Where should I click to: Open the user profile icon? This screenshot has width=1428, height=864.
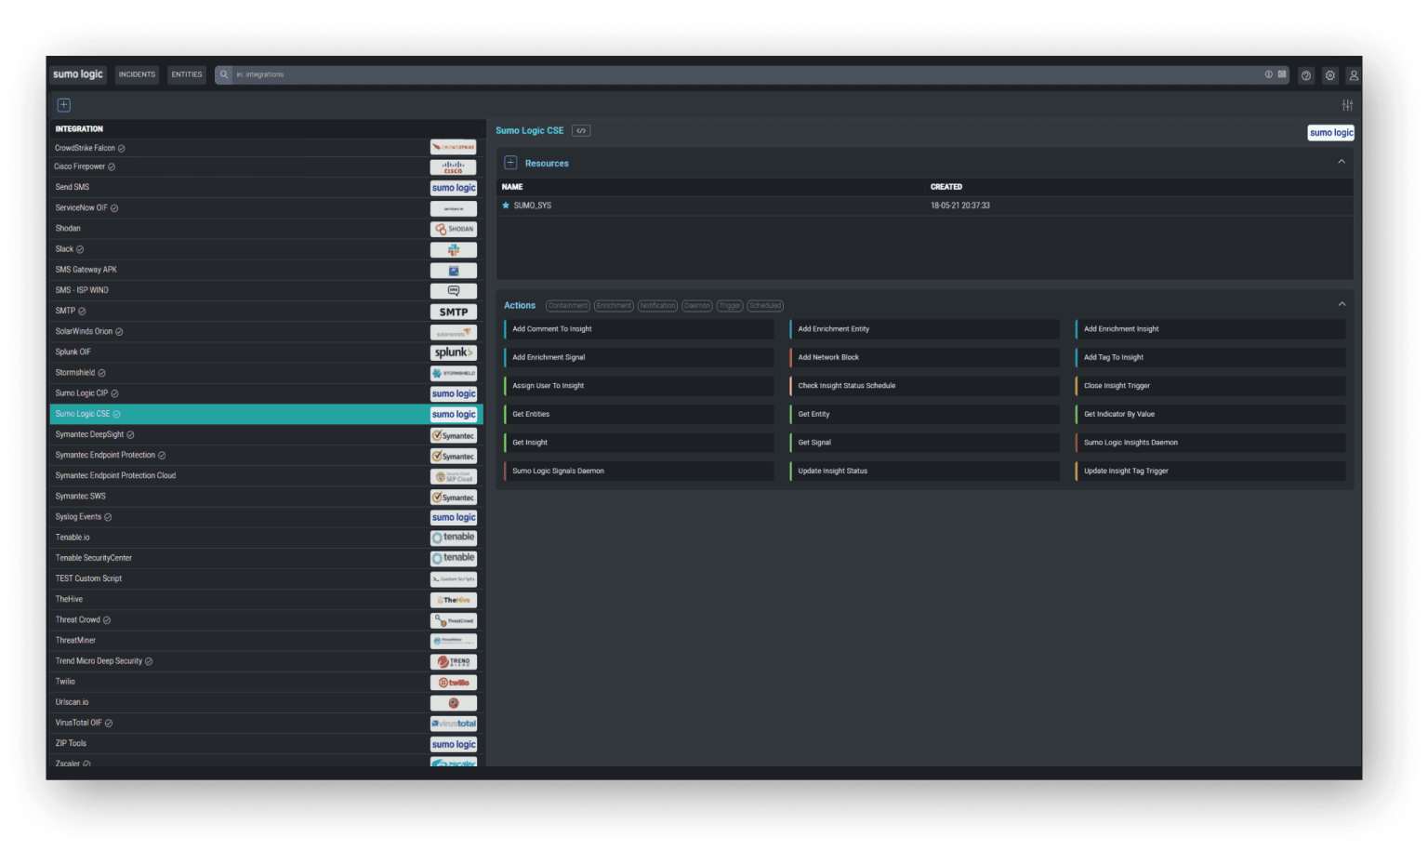tap(1354, 75)
